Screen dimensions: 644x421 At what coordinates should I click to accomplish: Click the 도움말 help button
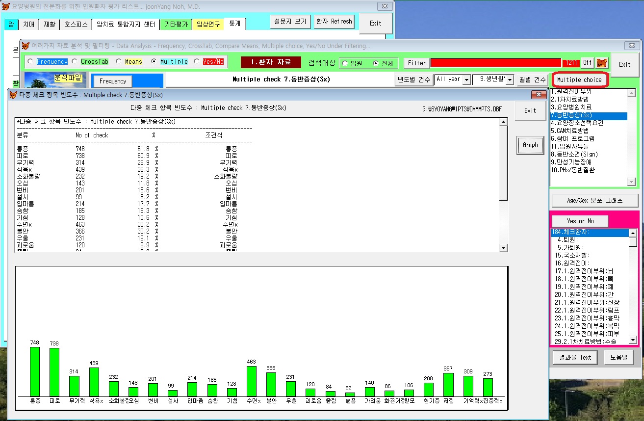(618, 358)
